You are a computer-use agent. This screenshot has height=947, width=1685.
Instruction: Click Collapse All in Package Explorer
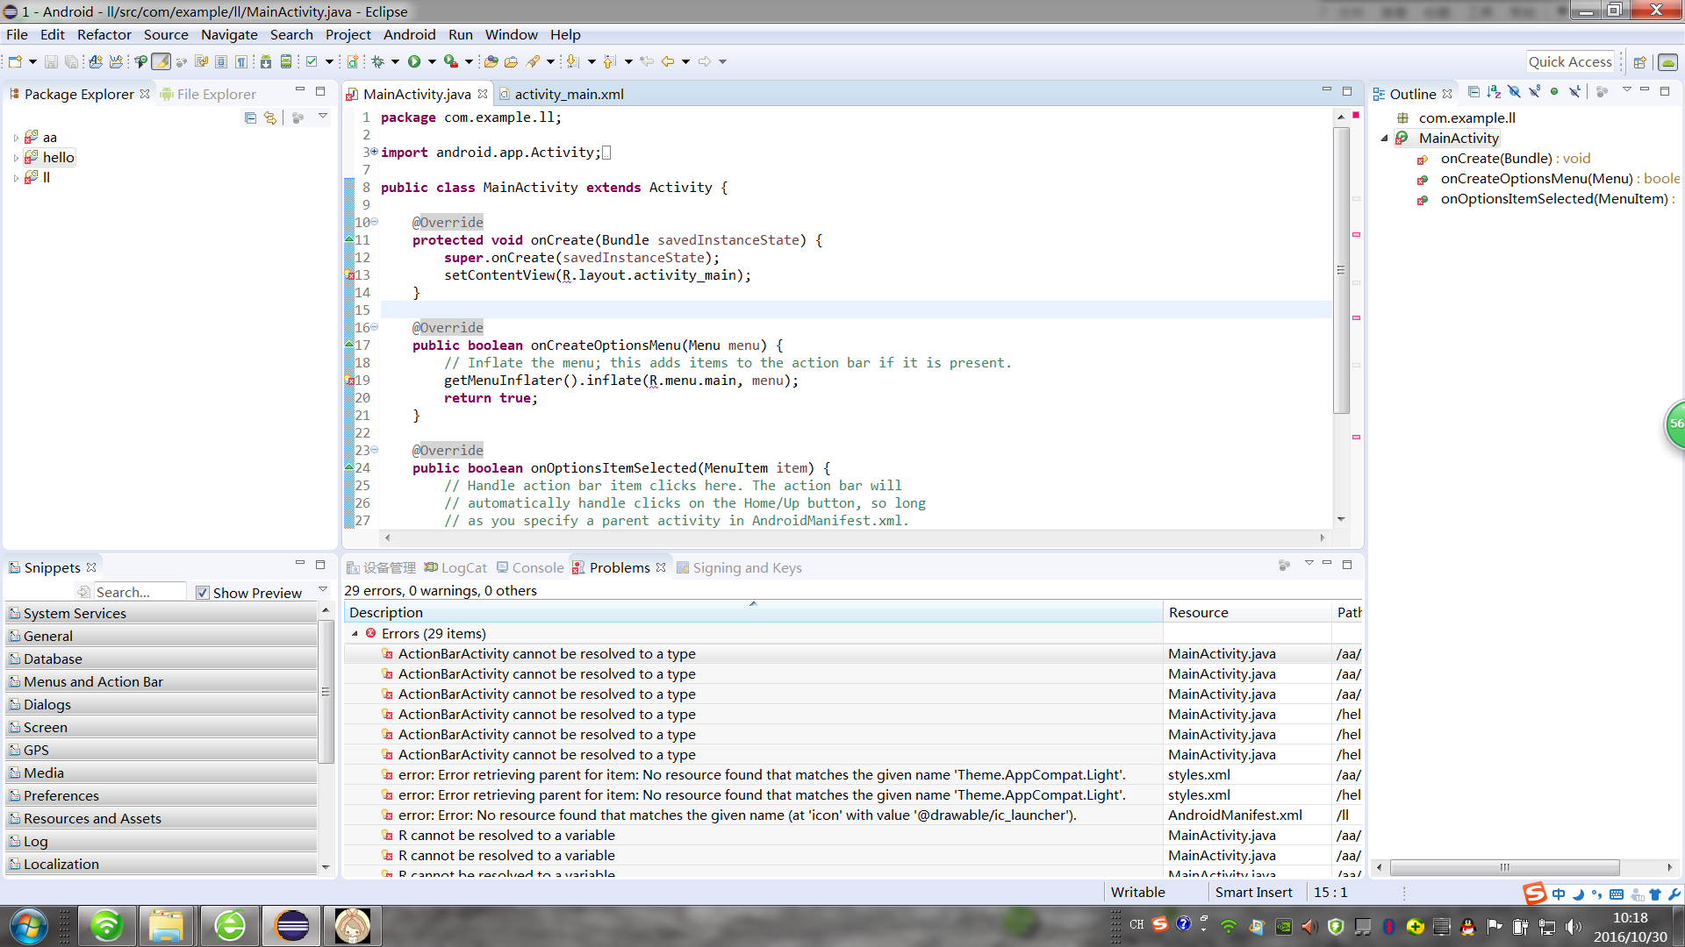point(250,117)
